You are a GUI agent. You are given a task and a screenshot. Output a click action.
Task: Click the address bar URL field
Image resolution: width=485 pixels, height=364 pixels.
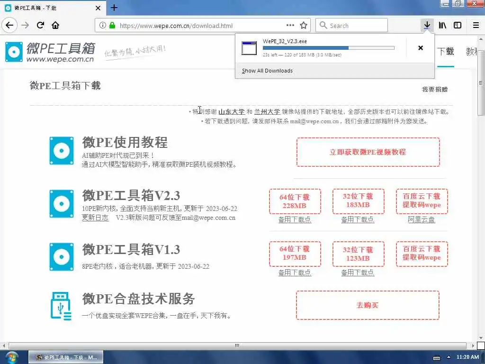[x=202, y=26]
